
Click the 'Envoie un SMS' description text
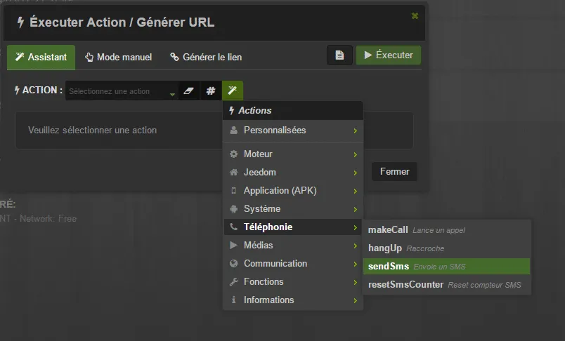pos(440,267)
